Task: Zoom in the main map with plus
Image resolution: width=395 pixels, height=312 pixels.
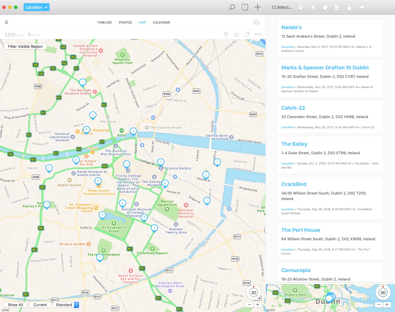Action: (257, 305)
